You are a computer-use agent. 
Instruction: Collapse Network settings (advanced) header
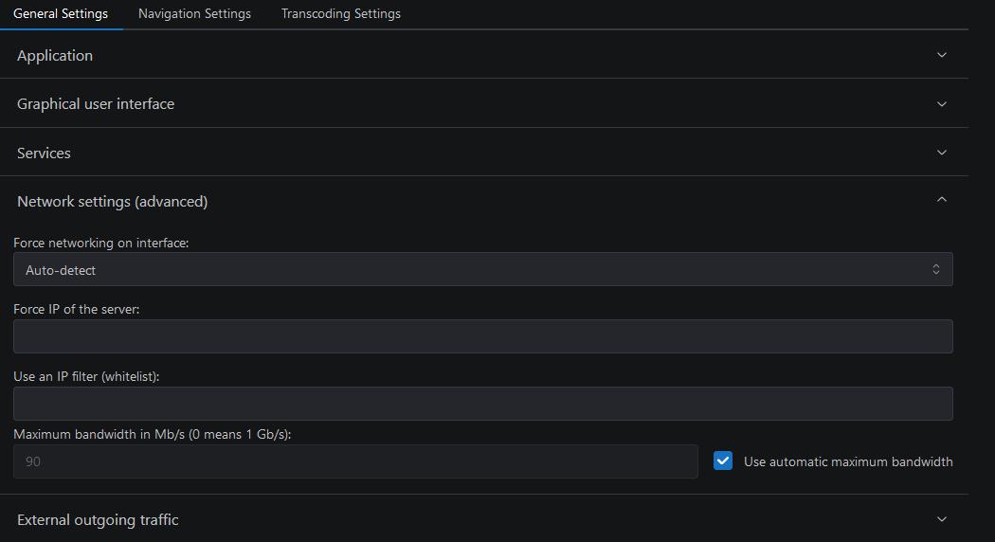[x=484, y=201]
